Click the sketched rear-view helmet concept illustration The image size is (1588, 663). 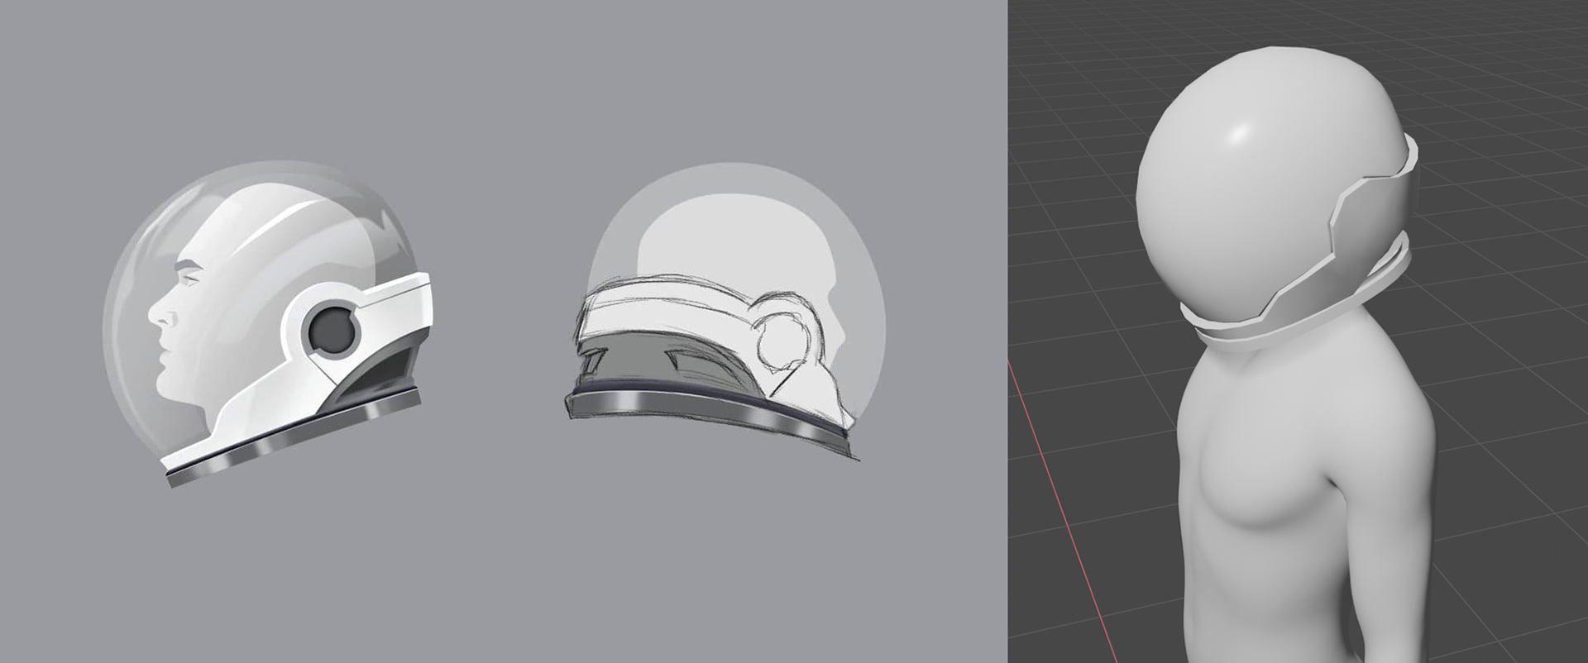tap(725, 312)
